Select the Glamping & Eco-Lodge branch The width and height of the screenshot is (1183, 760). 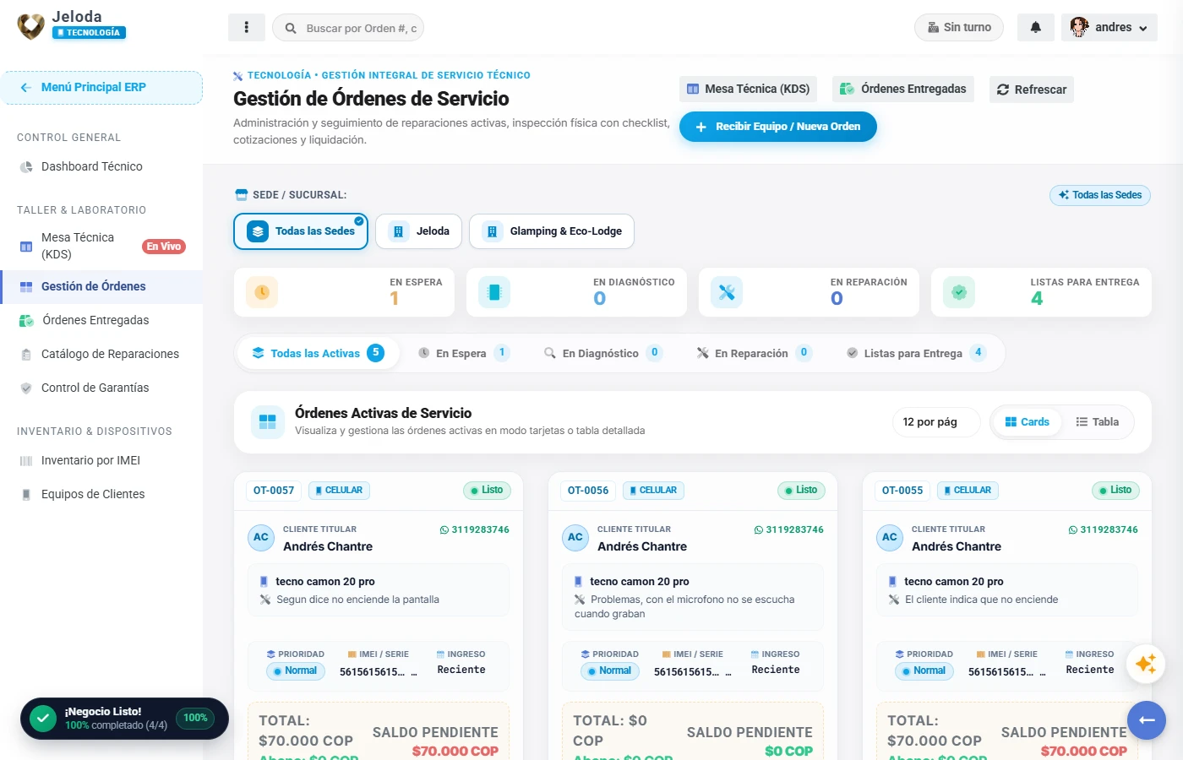pos(552,231)
